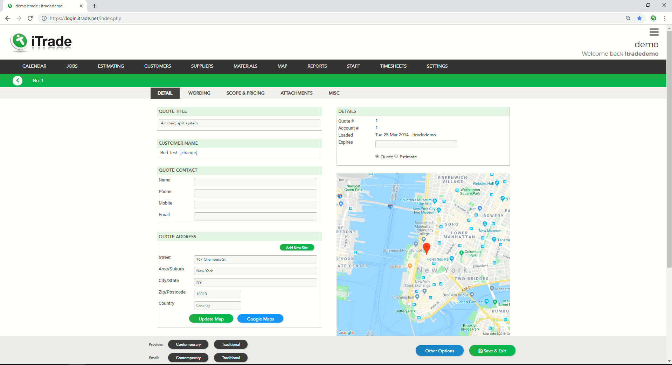Image resolution: width=672 pixels, height=365 pixels.
Task: Click Add New Site in Quote Address
Action: 297,247
